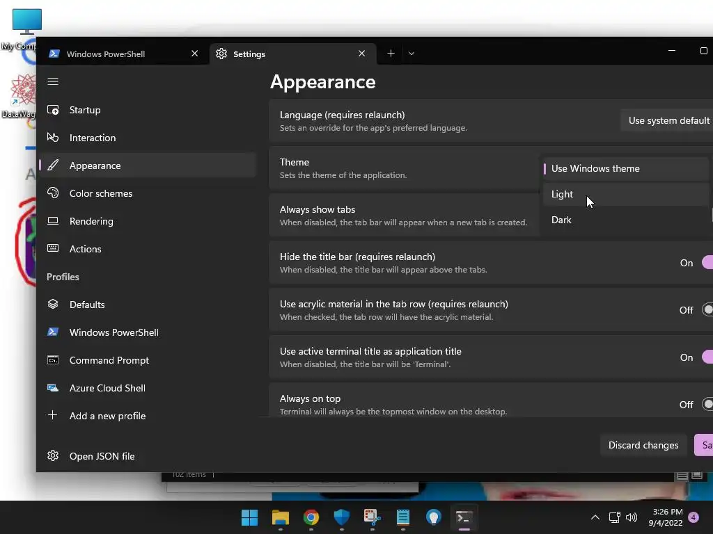The height and width of the screenshot is (534, 713).
Task: Toggle Use active terminal title switch
Action: point(707,357)
